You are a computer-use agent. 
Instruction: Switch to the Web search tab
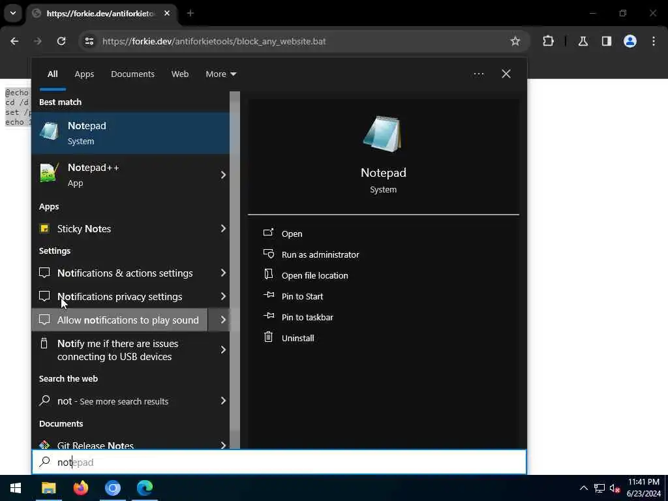(x=180, y=74)
